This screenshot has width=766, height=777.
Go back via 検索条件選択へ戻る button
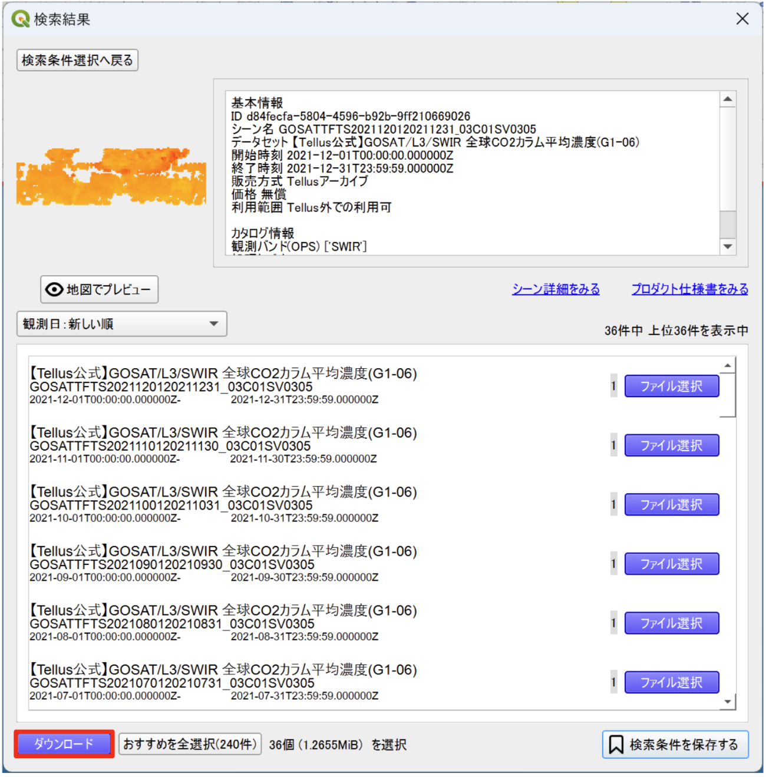pos(77,60)
